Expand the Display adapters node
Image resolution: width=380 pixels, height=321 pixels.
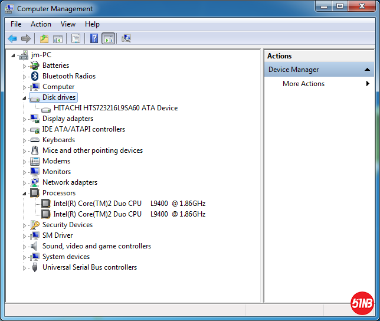(25, 119)
